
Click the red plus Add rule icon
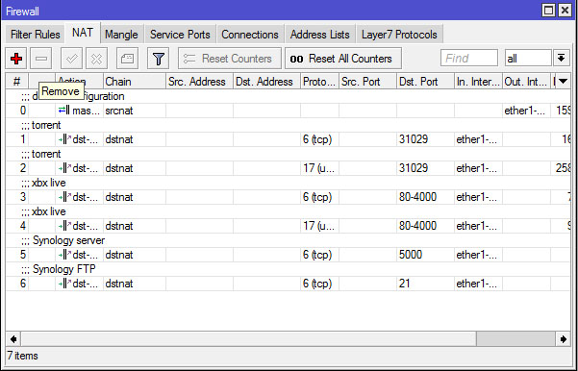click(x=15, y=59)
